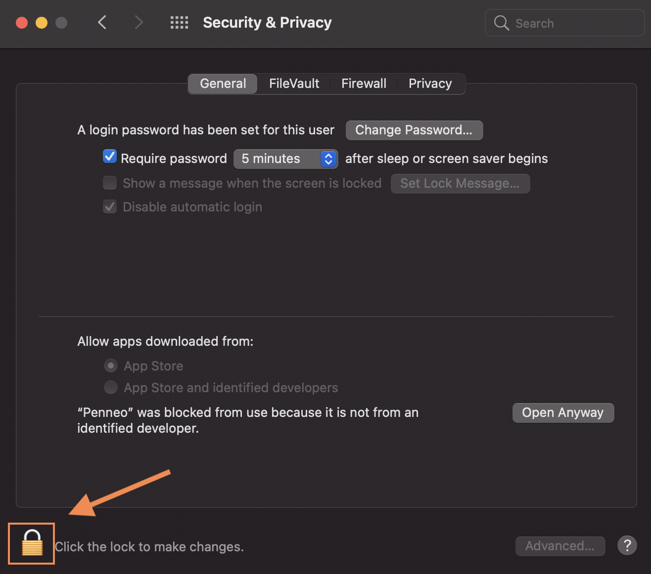Select the General tab
The width and height of the screenshot is (651, 574).
[x=223, y=83]
